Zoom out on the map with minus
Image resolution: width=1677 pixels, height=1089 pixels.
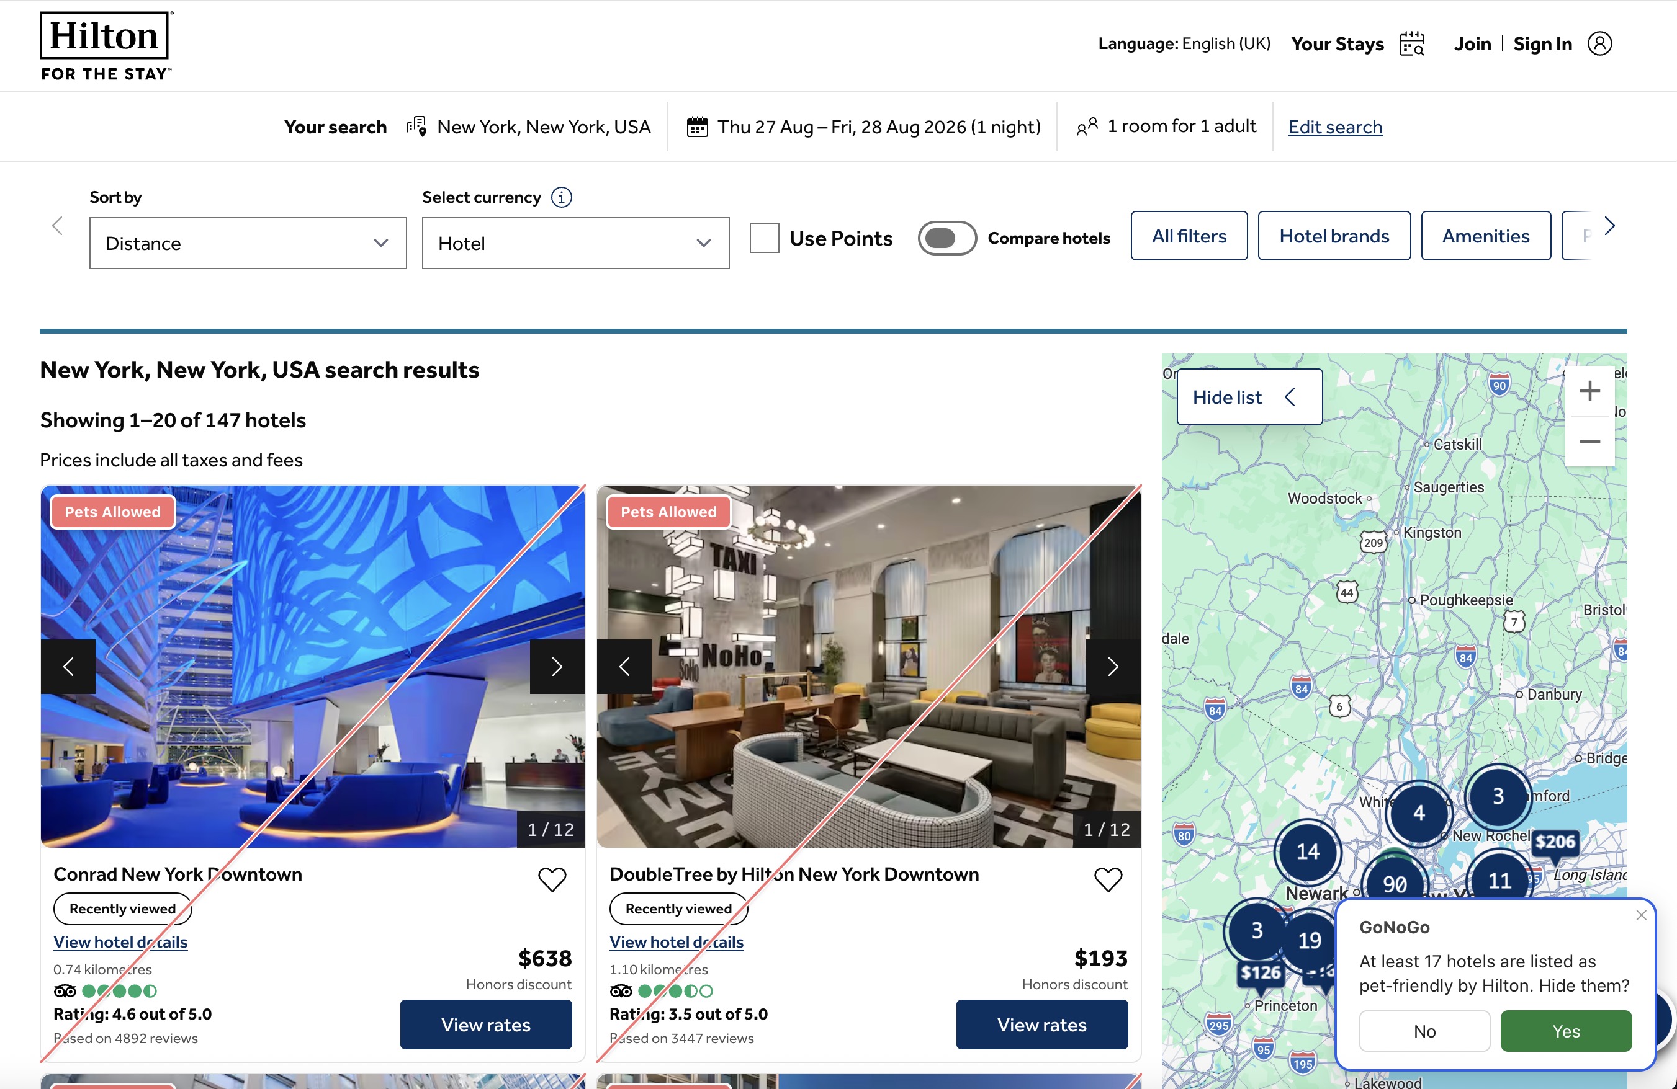point(1589,442)
